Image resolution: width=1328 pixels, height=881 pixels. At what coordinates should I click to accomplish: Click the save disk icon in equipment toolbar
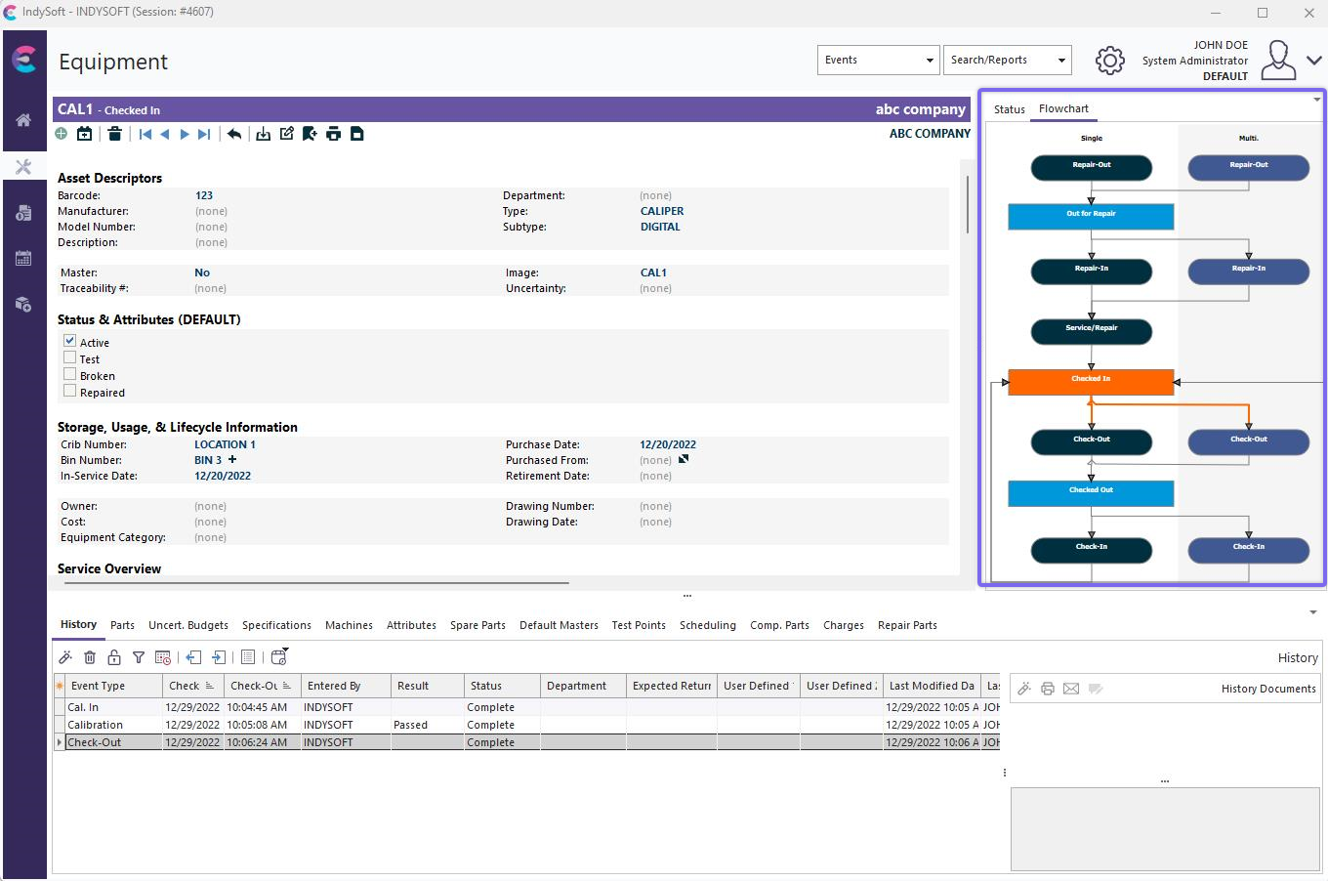(x=357, y=134)
